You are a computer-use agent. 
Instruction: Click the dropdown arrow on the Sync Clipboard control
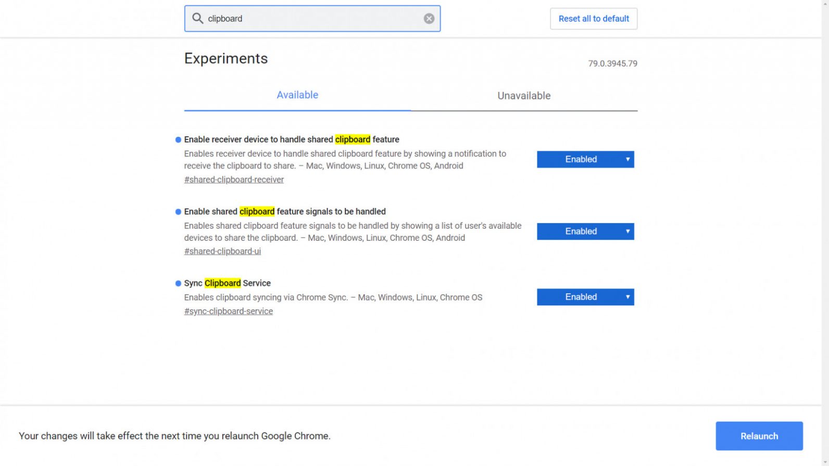pyautogui.click(x=627, y=297)
